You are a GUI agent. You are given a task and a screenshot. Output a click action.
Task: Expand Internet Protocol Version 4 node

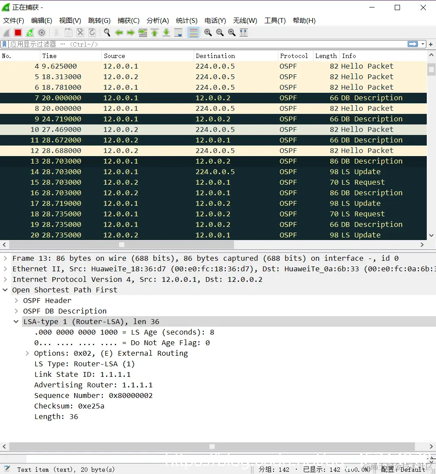point(5,279)
